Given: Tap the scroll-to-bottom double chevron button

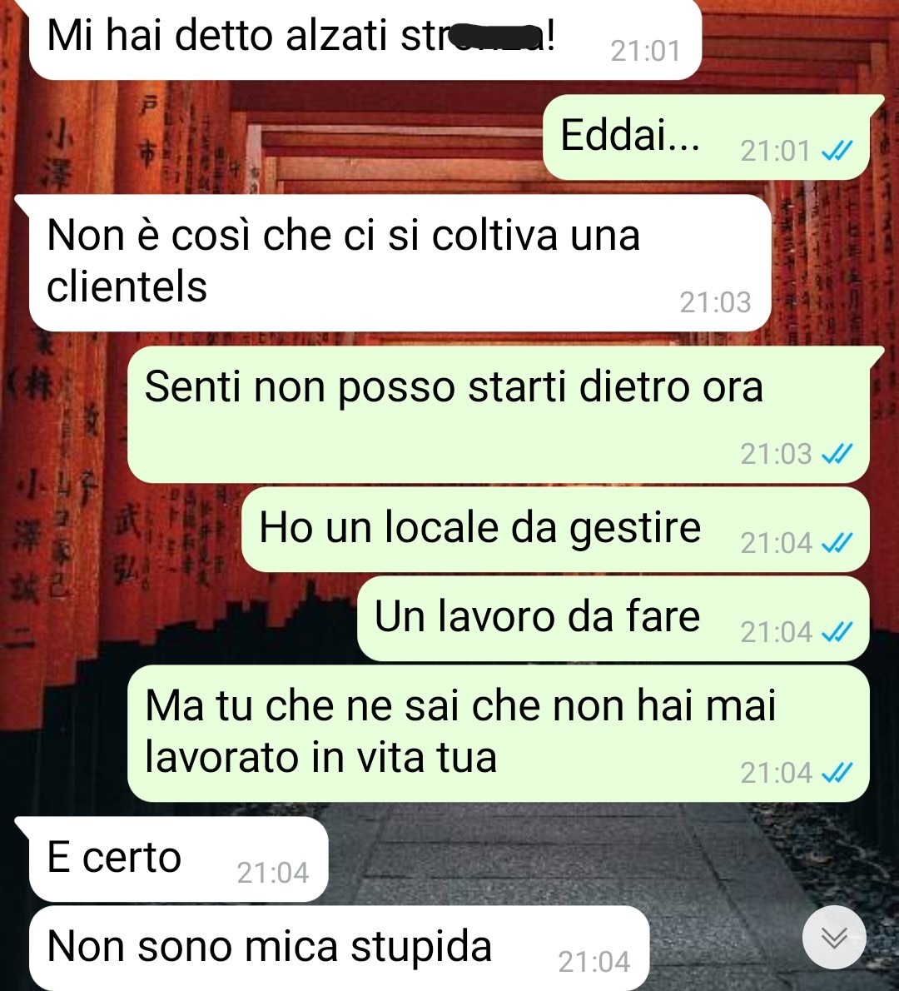Looking at the screenshot, I should tap(834, 937).
